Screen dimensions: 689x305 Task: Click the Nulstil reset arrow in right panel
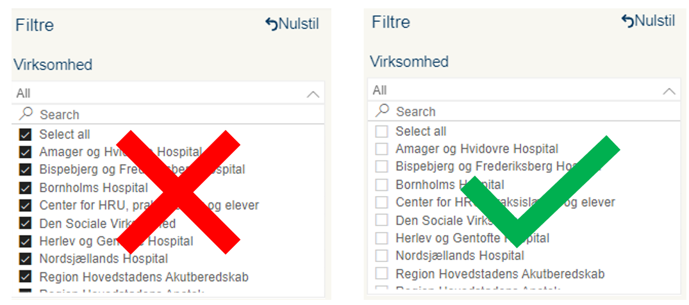pos(628,21)
